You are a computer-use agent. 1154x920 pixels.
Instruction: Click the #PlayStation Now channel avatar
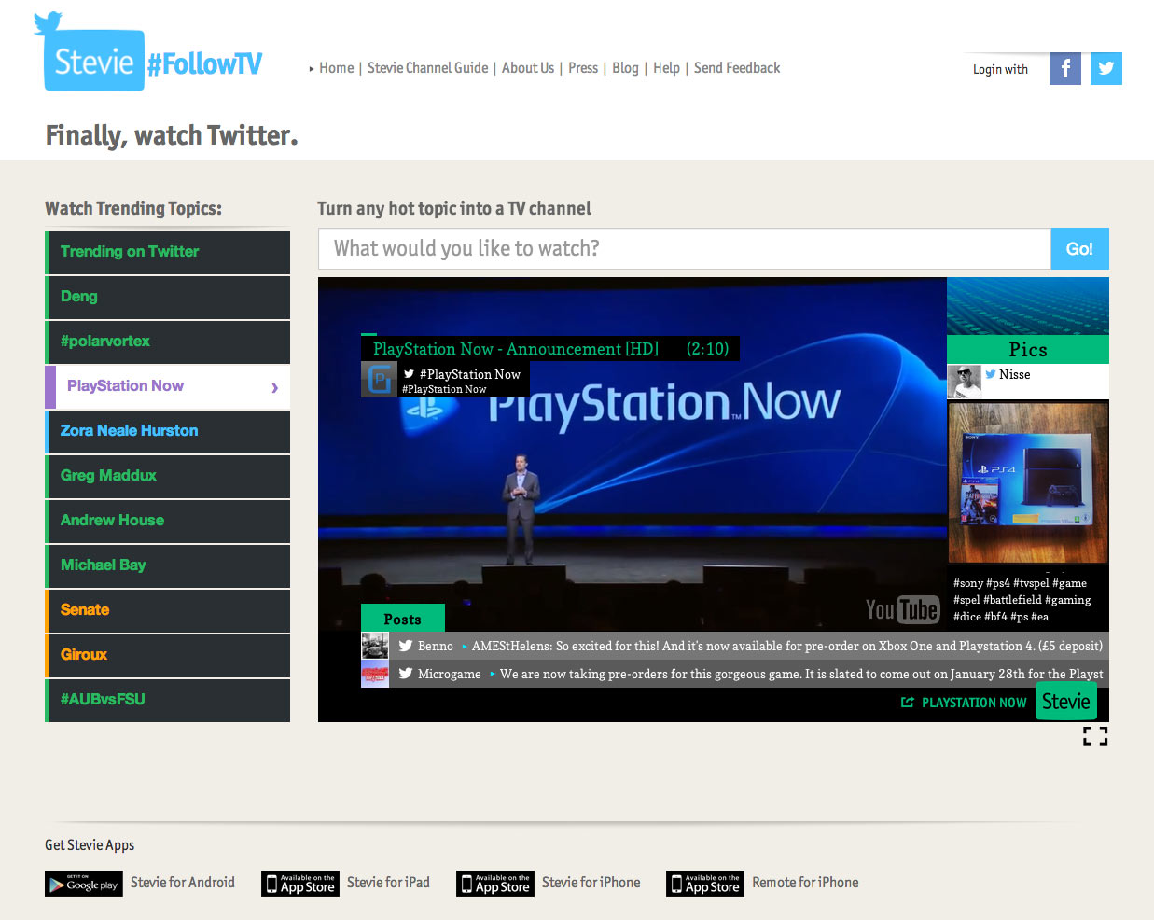(x=380, y=380)
